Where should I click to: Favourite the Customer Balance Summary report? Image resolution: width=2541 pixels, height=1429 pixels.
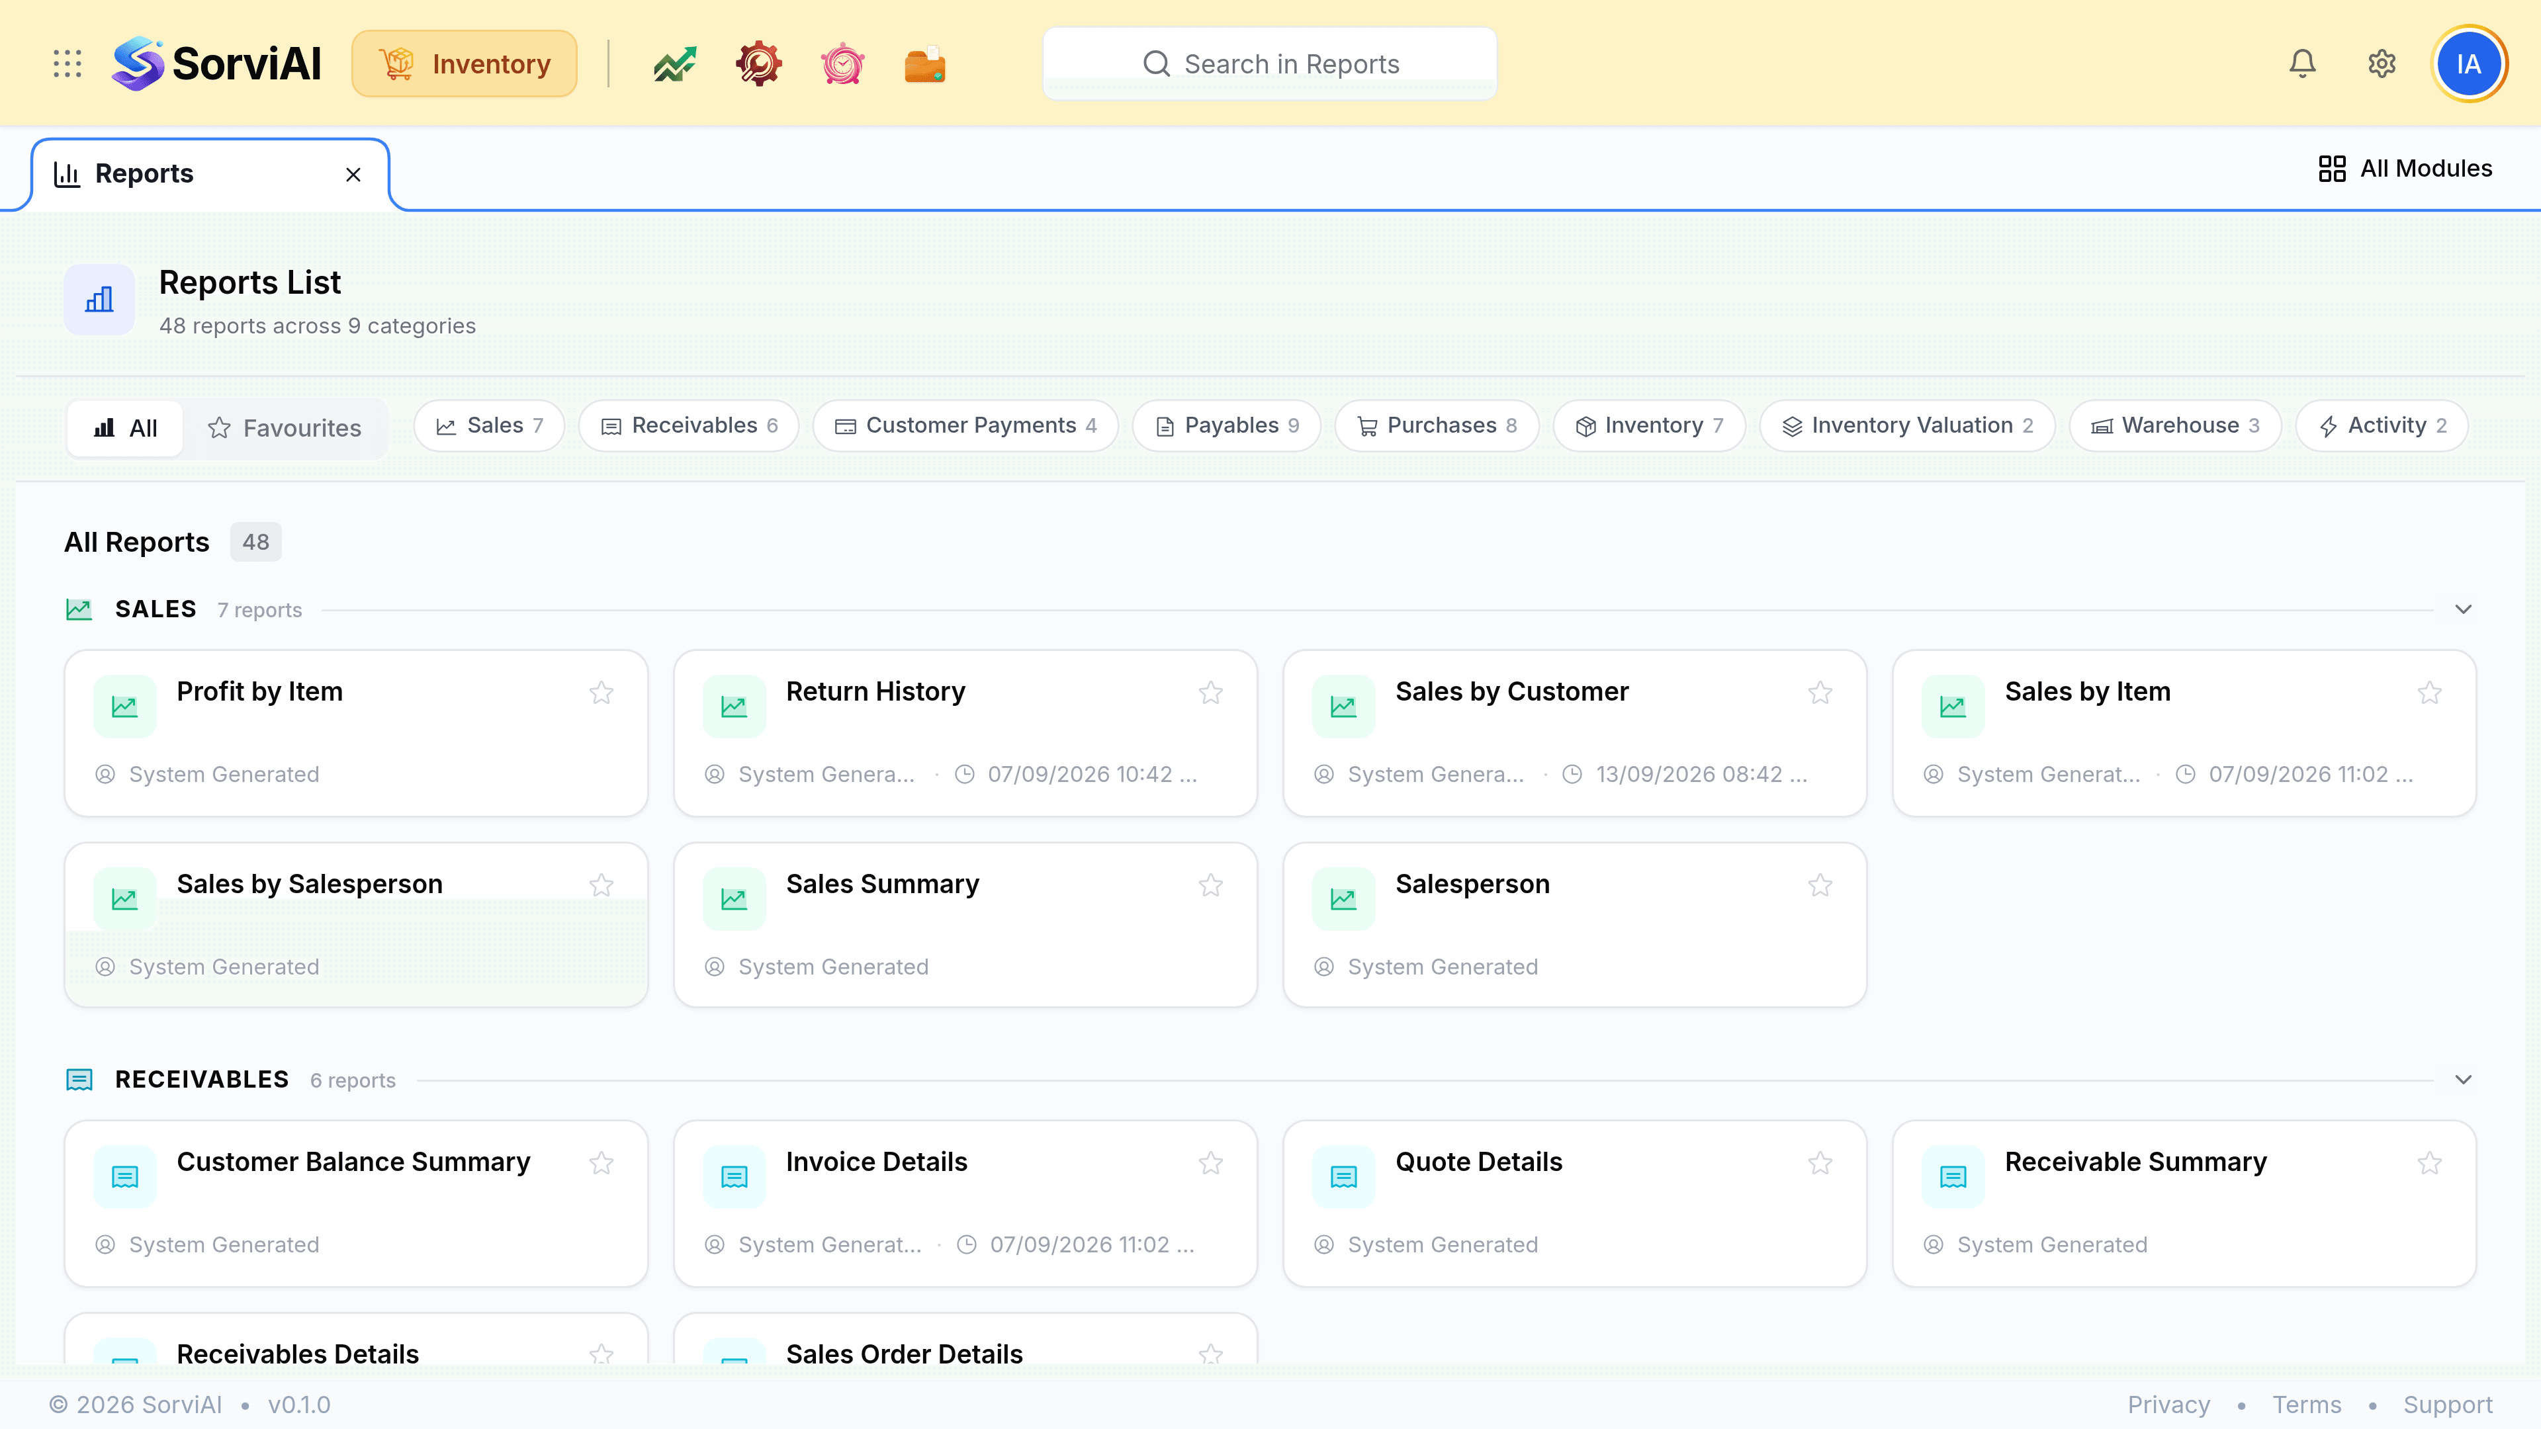click(602, 1163)
